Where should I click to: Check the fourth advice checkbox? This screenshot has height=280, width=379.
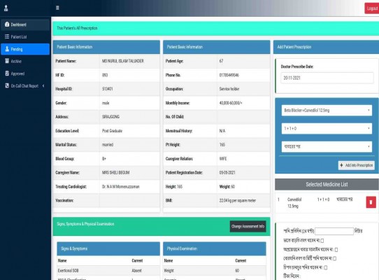click(326, 267)
